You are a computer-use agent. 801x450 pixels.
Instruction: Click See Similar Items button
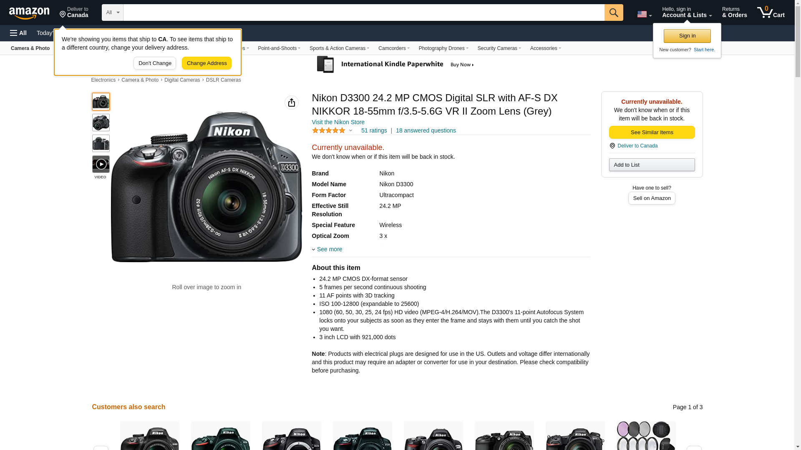click(x=651, y=132)
